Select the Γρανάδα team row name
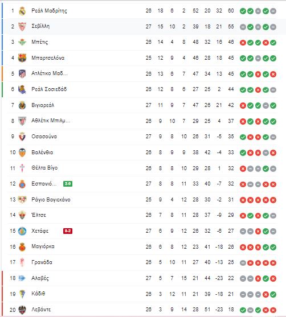Image resolution: width=286 pixels, height=317 pixels. pyautogui.click(x=42, y=262)
